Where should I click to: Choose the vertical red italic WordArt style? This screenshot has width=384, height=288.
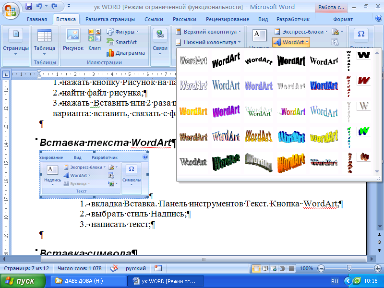pyautogui.click(x=348, y=86)
